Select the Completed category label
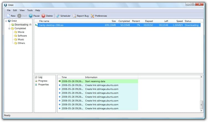 coord(20,28)
